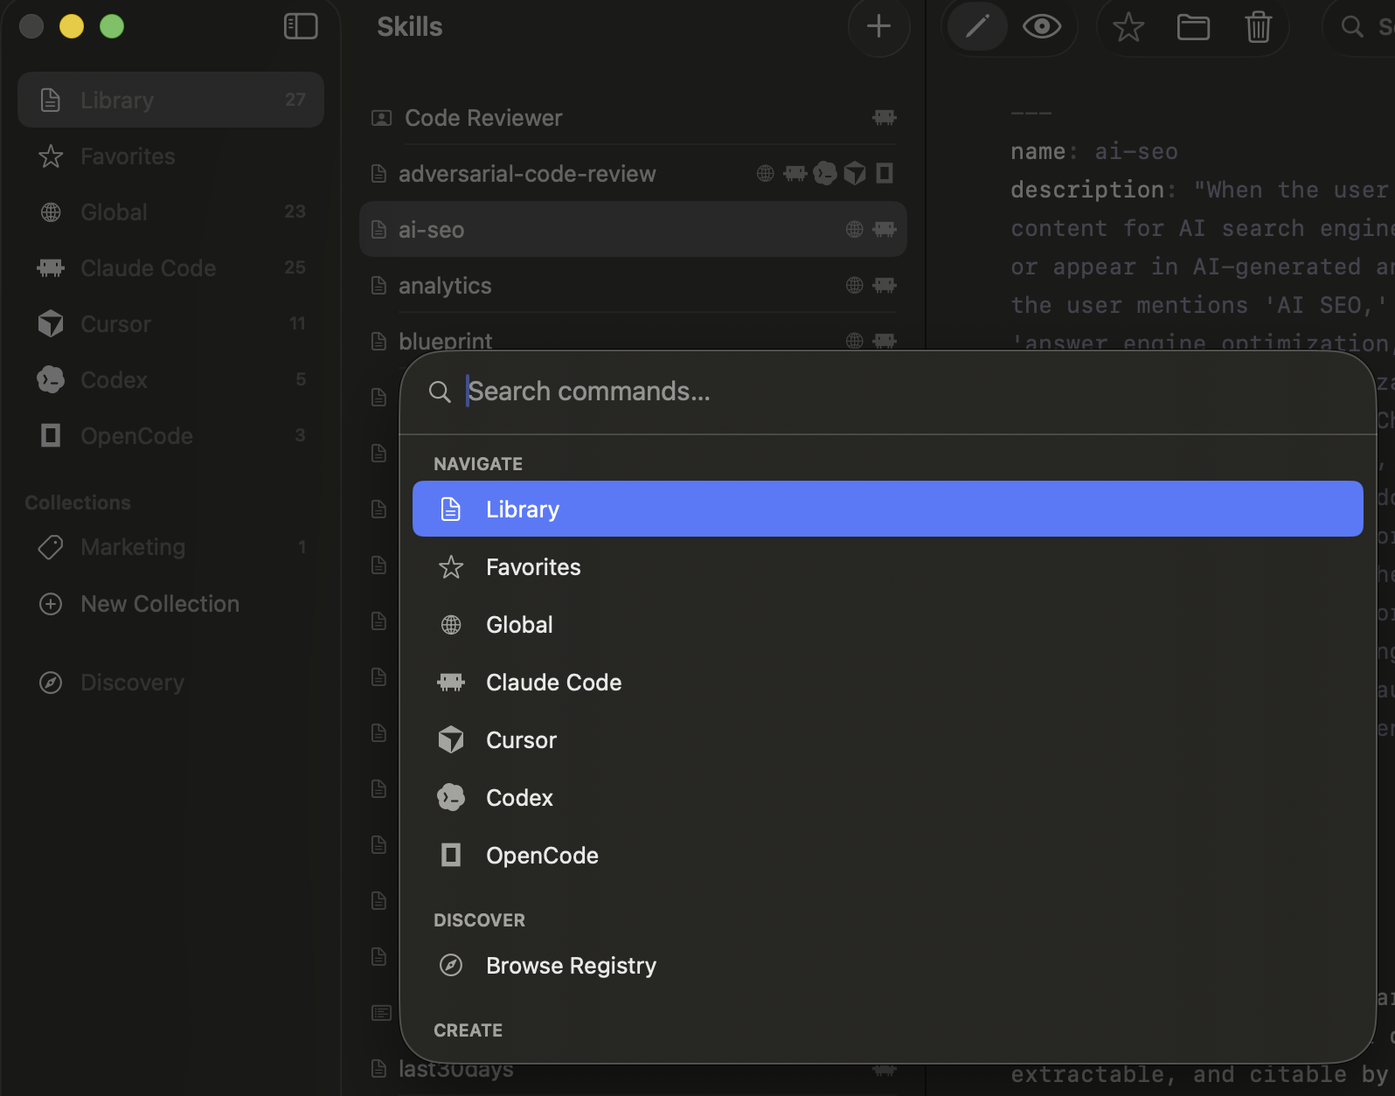The image size is (1395, 1096).
Task: Select Browse Registry in the command palette
Action: 887,966
